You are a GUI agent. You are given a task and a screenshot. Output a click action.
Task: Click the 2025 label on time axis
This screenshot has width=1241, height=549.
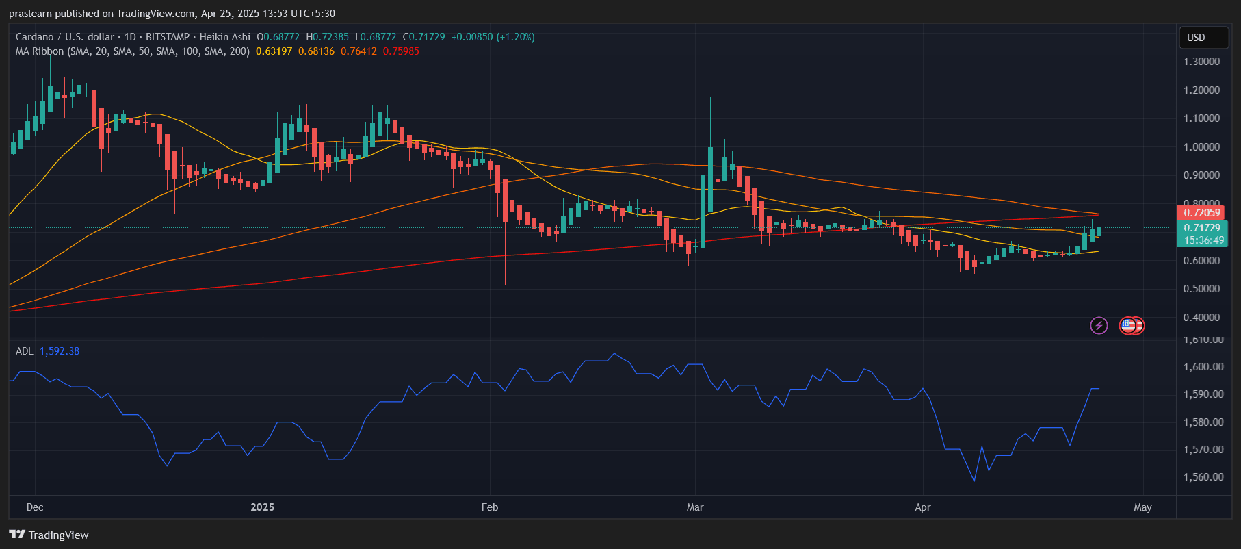click(x=263, y=507)
